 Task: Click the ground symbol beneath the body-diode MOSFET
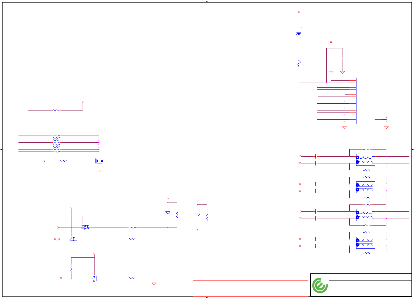point(99,171)
